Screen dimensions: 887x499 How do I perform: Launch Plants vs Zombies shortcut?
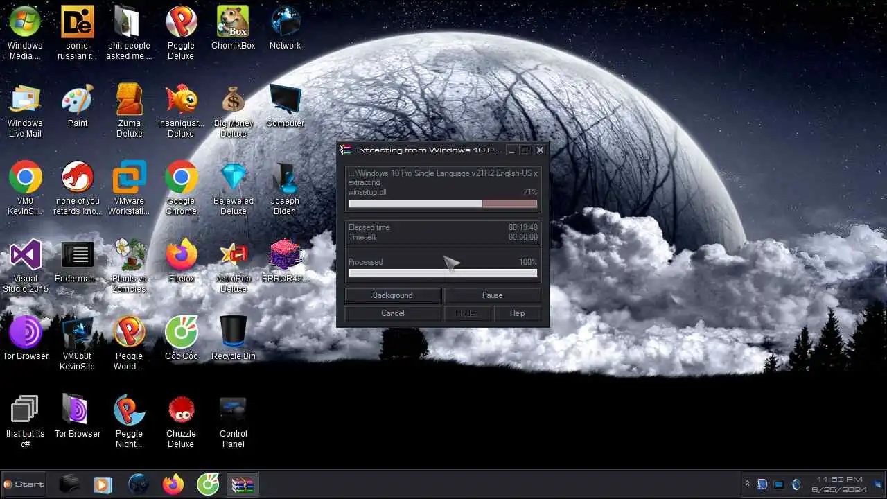(x=129, y=266)
